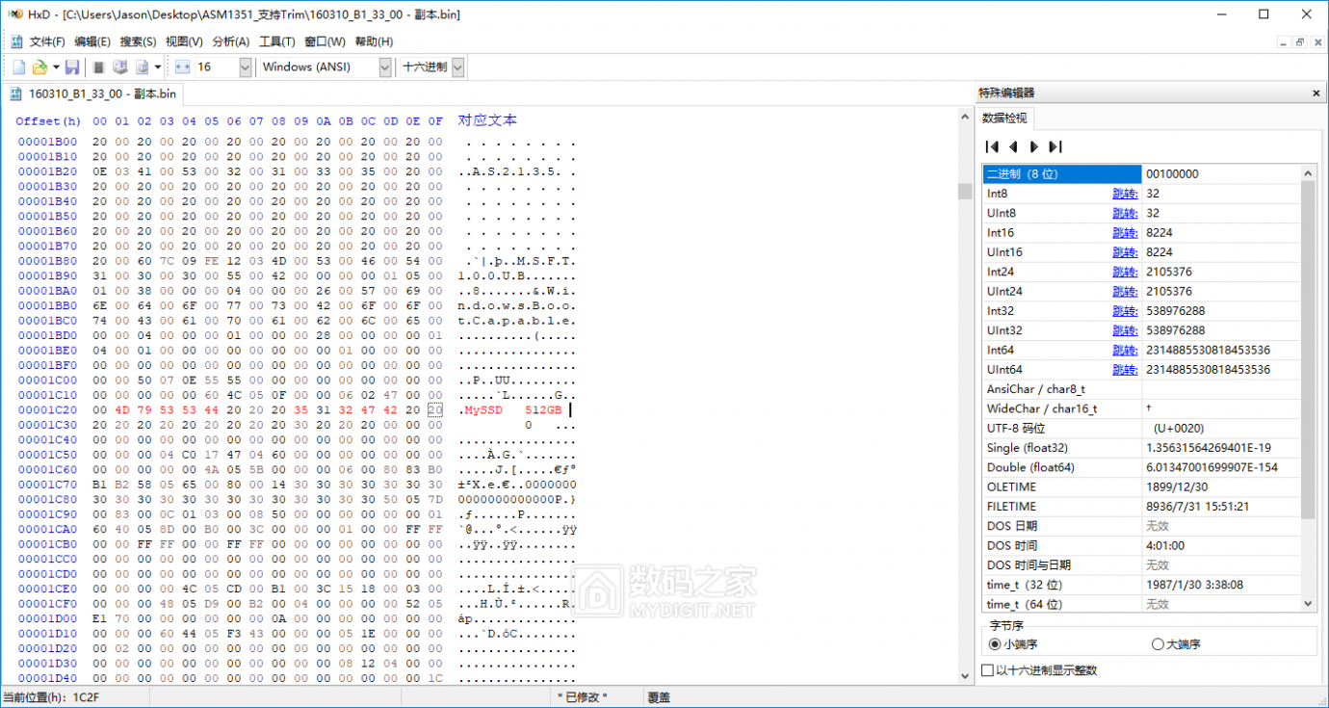Open the 窗口(W) menu
This screenshot has height=708, width=1329.
[325, 41]
